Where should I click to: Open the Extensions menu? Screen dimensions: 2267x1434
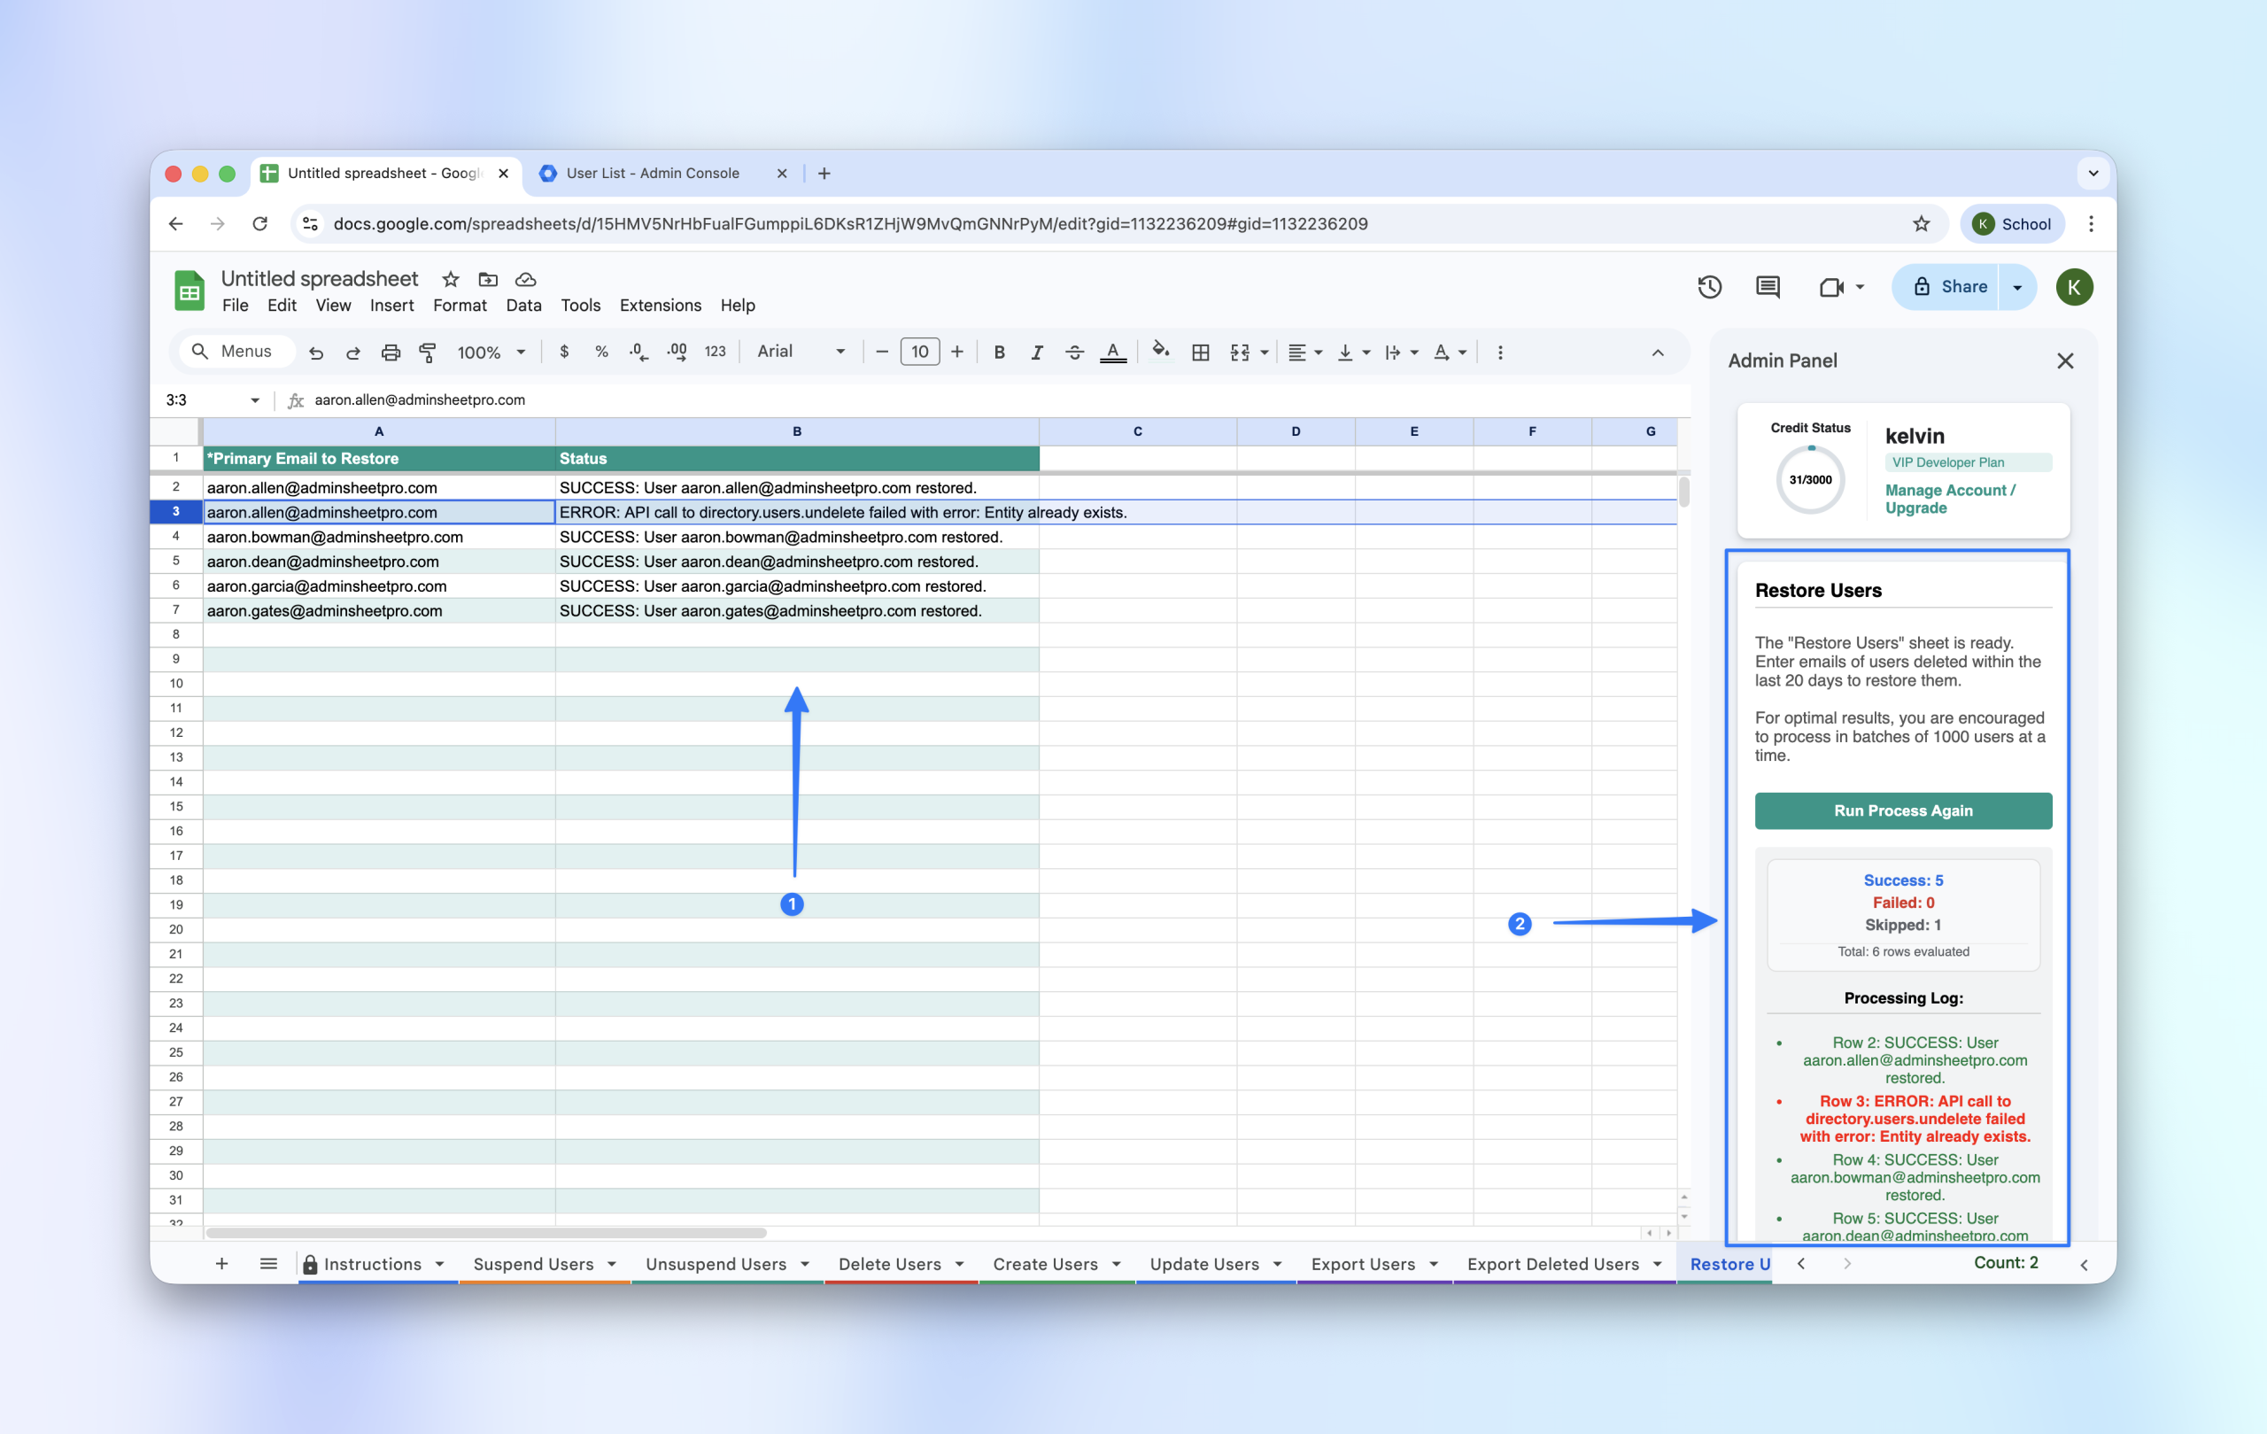tap(660, 305)
